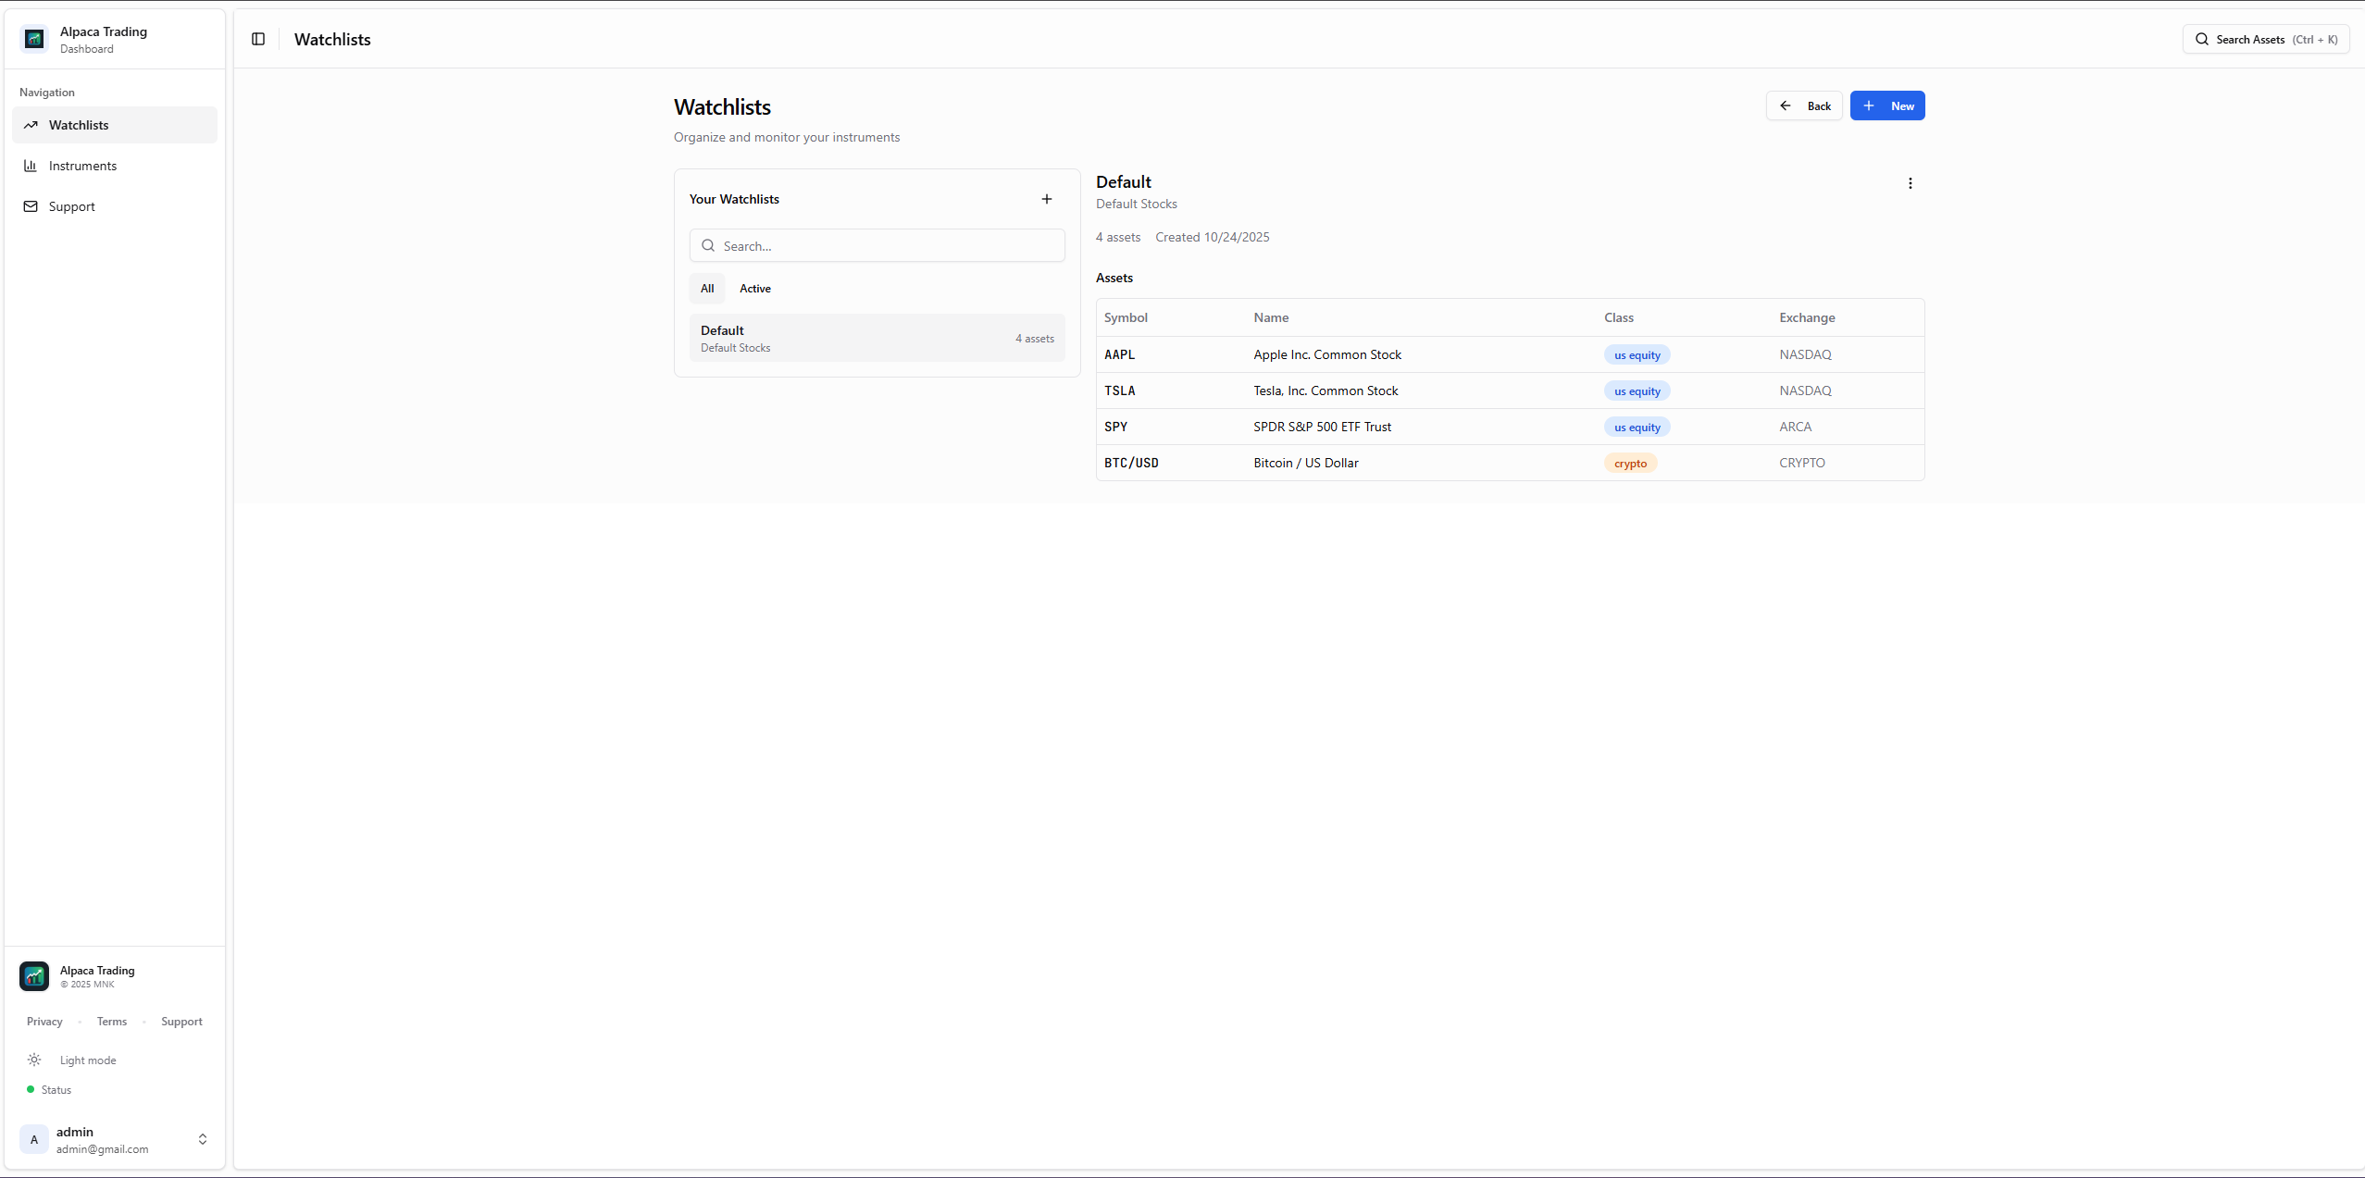Click the Alpaca Trading logo at top left

(34, 39)
